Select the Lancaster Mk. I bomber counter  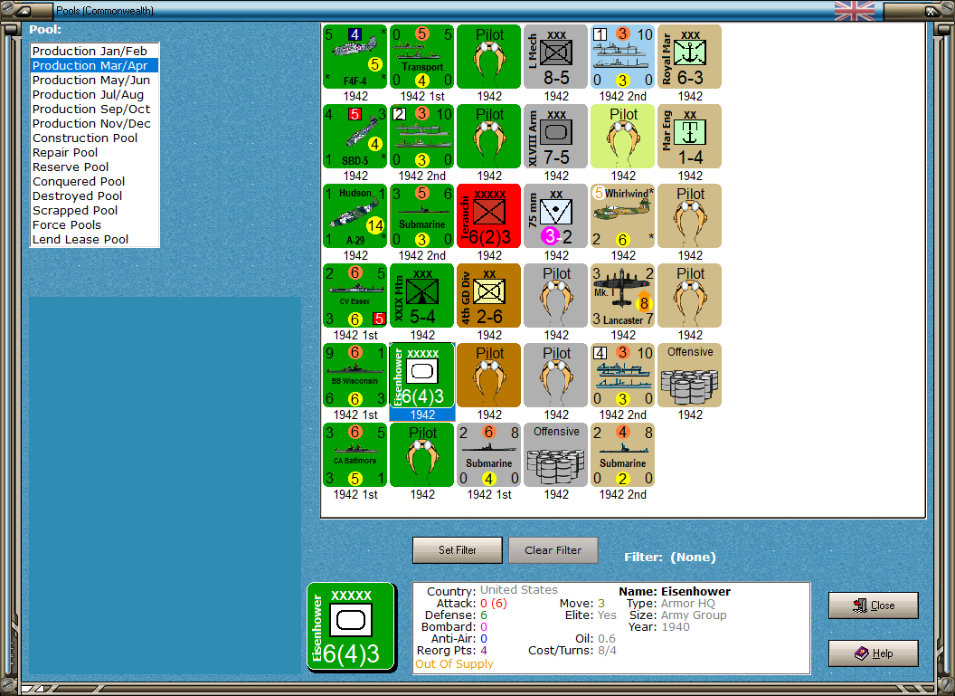tap(623, 296)
